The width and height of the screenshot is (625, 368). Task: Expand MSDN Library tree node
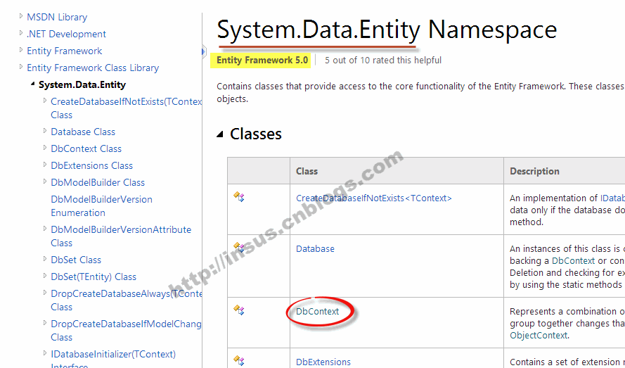[21, 16]
